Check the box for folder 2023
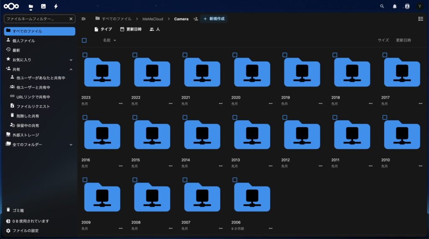 pyautogui.click(x=85, y=55)
